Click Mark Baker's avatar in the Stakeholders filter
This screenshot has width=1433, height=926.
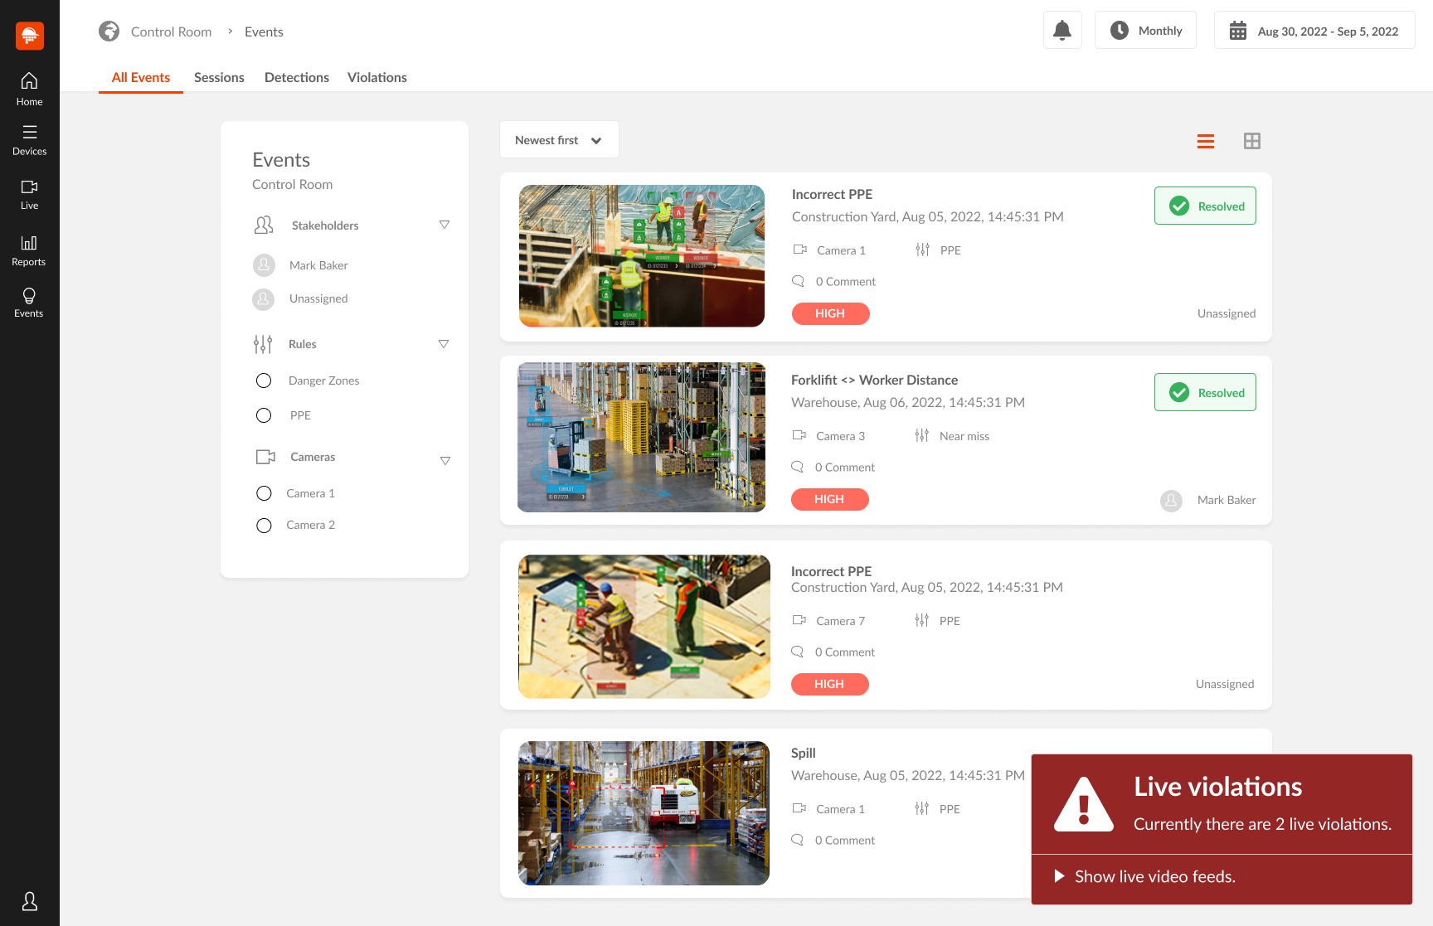264,265
